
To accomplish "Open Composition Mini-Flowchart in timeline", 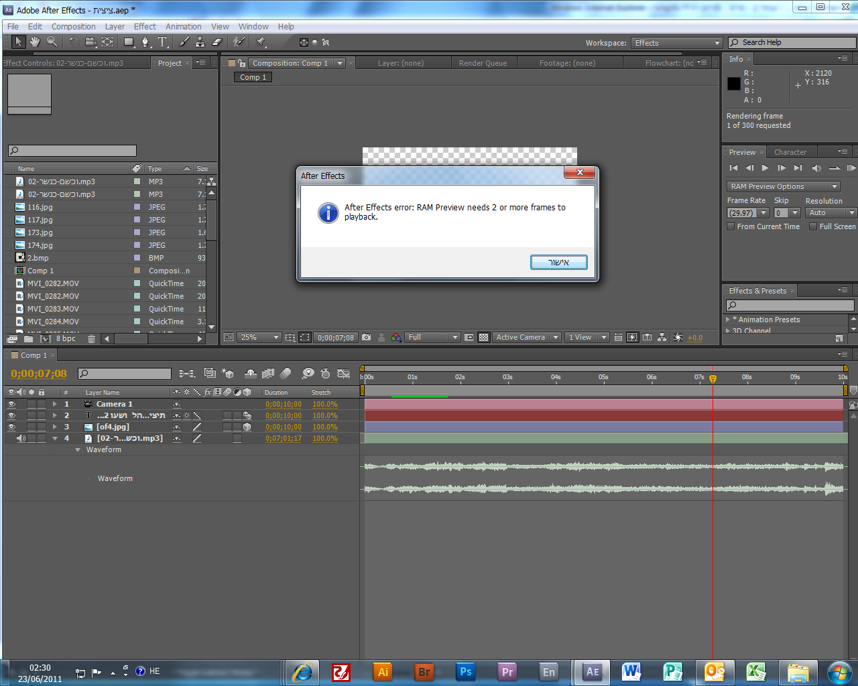I will click(187, 374).
